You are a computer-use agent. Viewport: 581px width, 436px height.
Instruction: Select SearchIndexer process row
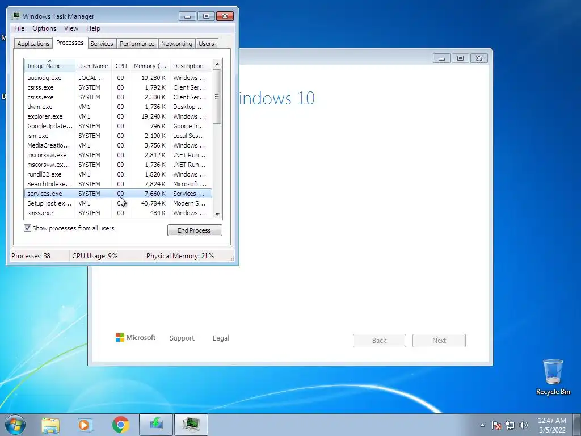pos(118,184)
